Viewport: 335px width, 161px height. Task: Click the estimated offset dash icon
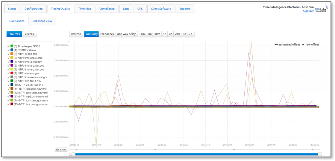coord(276,45)
